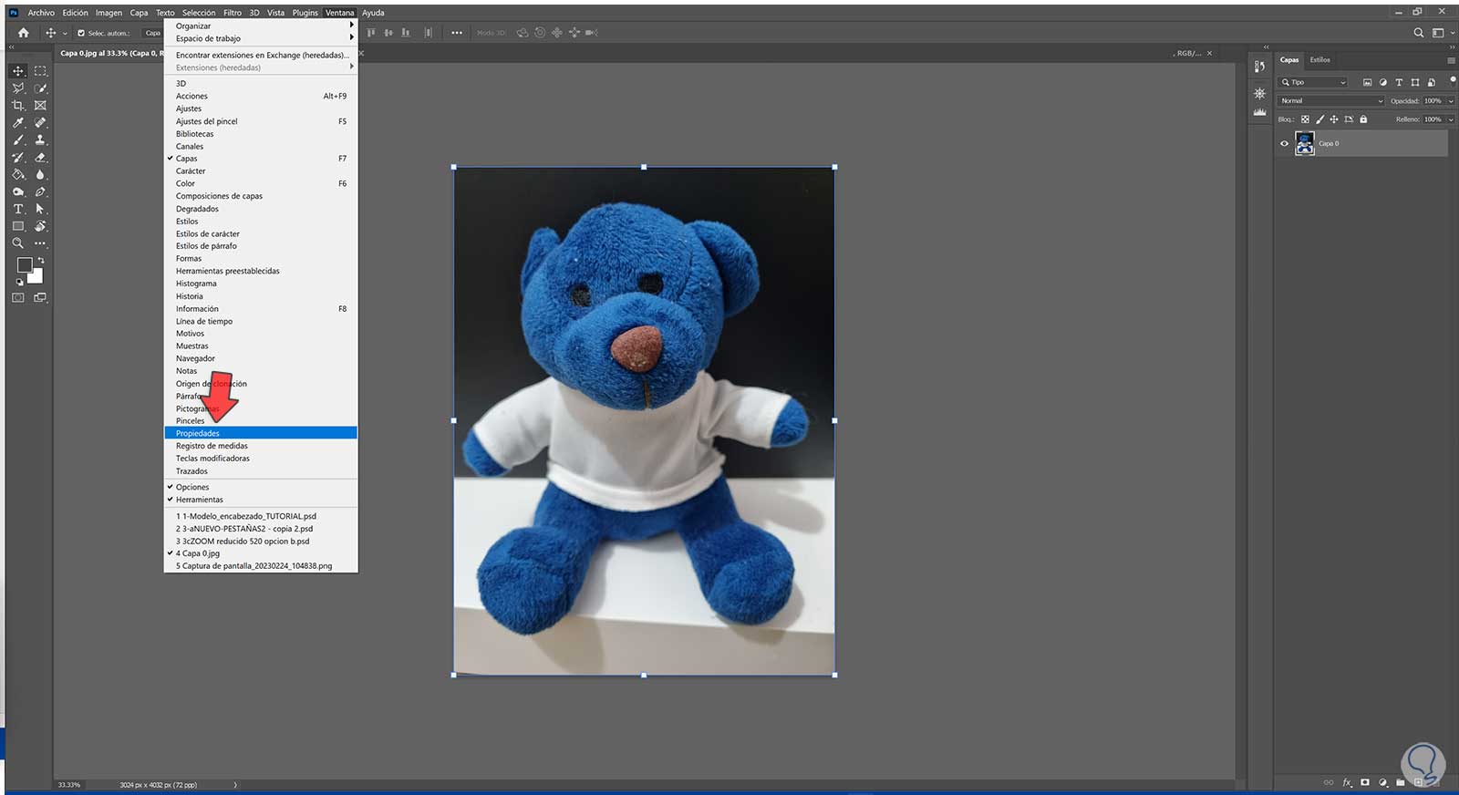Select the Blur tool

click(40, 175)
